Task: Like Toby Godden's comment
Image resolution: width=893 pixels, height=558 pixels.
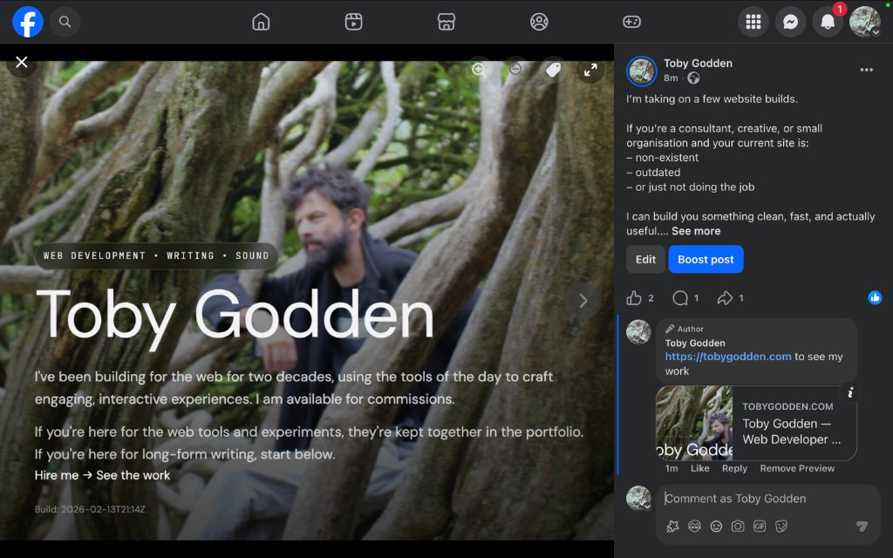Action: pos(699,468)
